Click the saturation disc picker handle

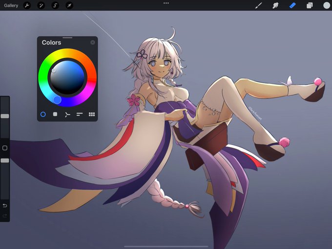[x=54, y=70]
